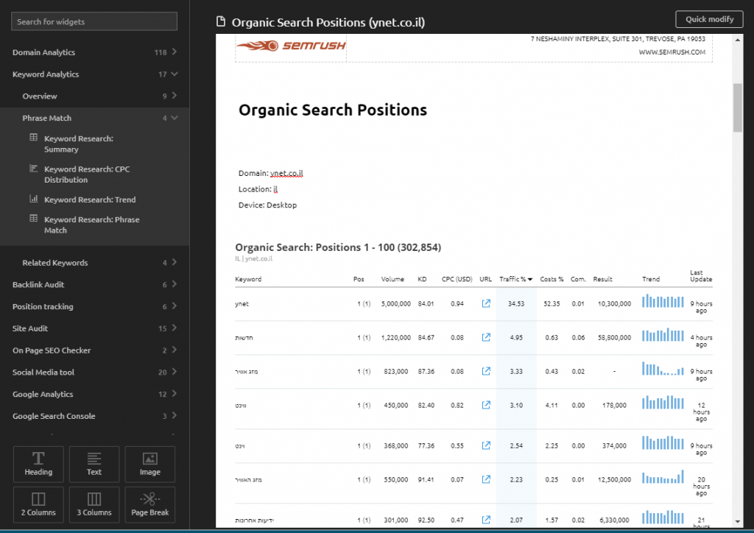Insert an Image widget
Image resolution: width=754 pixels, height=533 pixels.
pyautogui.click(x=150, y=464)
